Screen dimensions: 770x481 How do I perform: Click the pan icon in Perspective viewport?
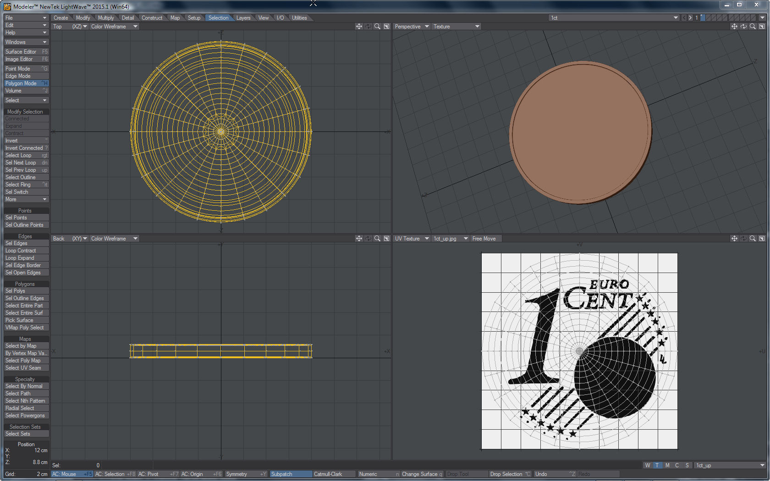click(x=734, y=27)
